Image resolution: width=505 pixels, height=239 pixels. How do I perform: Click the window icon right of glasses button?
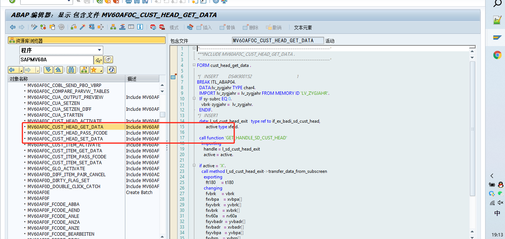(x=108, y=59)
